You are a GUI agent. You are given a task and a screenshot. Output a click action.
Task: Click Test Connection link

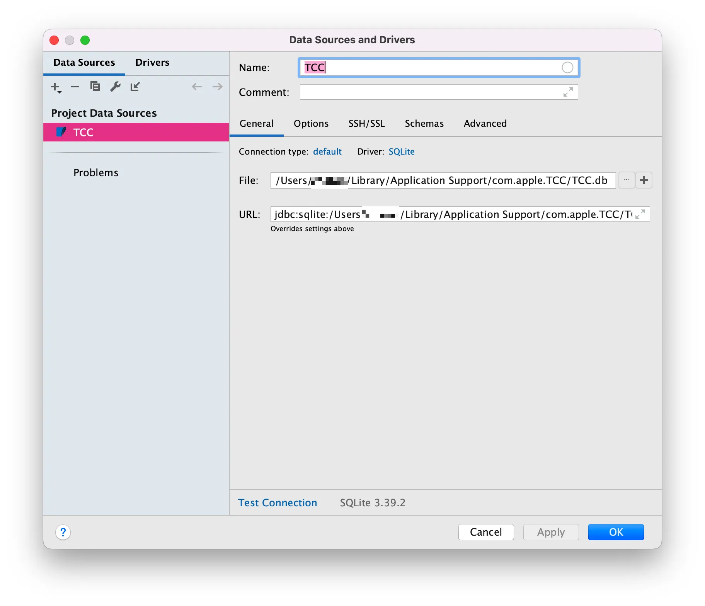tap(278, 503)
